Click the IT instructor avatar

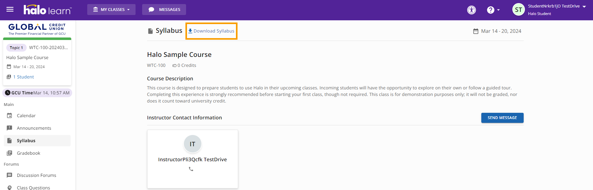pos(192,144)
